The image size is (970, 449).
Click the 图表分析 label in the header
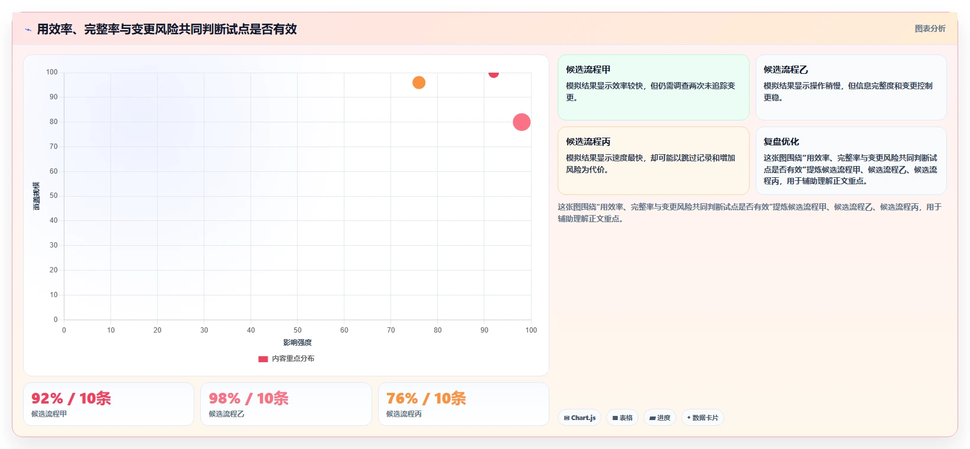930,28
